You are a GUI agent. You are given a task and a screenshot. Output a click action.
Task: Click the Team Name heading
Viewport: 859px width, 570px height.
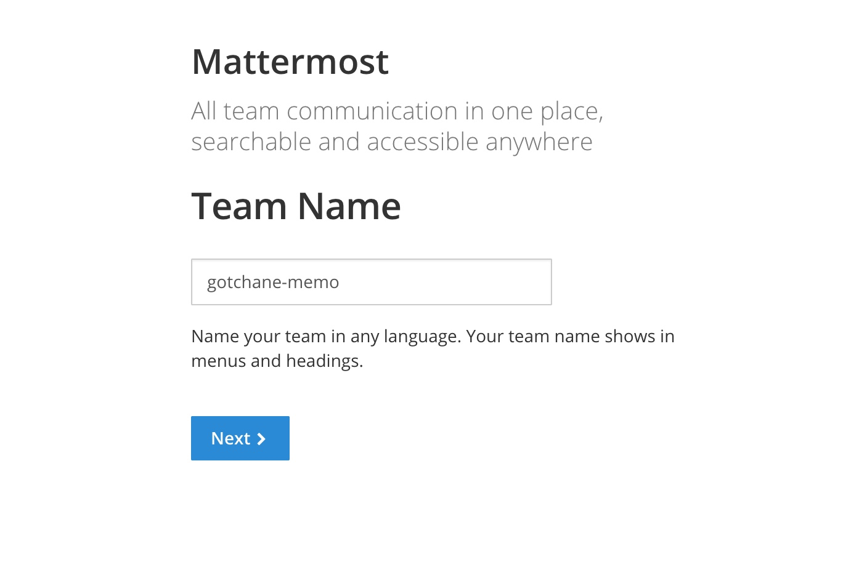pos(296,206)
